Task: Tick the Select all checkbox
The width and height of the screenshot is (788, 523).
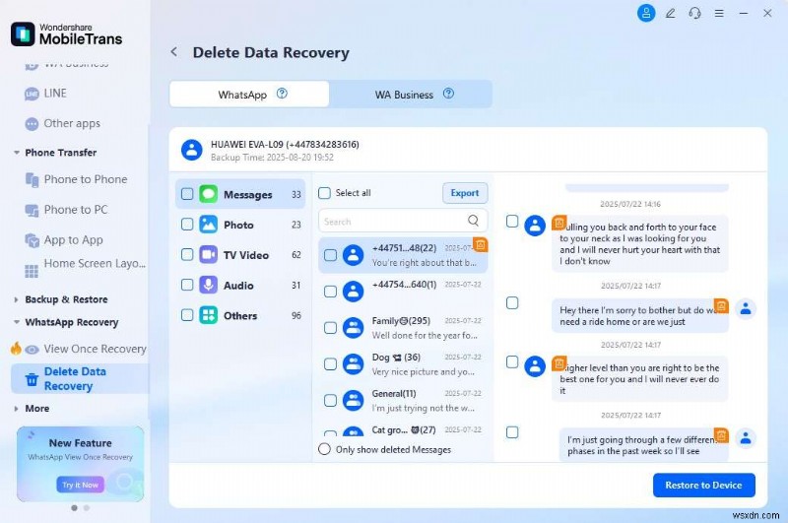Action: pyautogui.click(x=325, y=193)
